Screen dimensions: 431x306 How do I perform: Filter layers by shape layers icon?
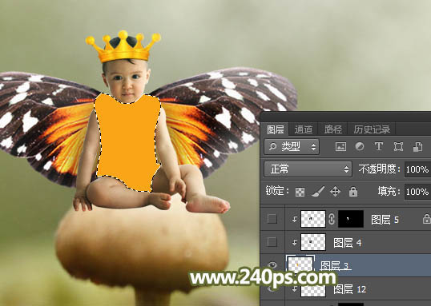coord(398,147)
